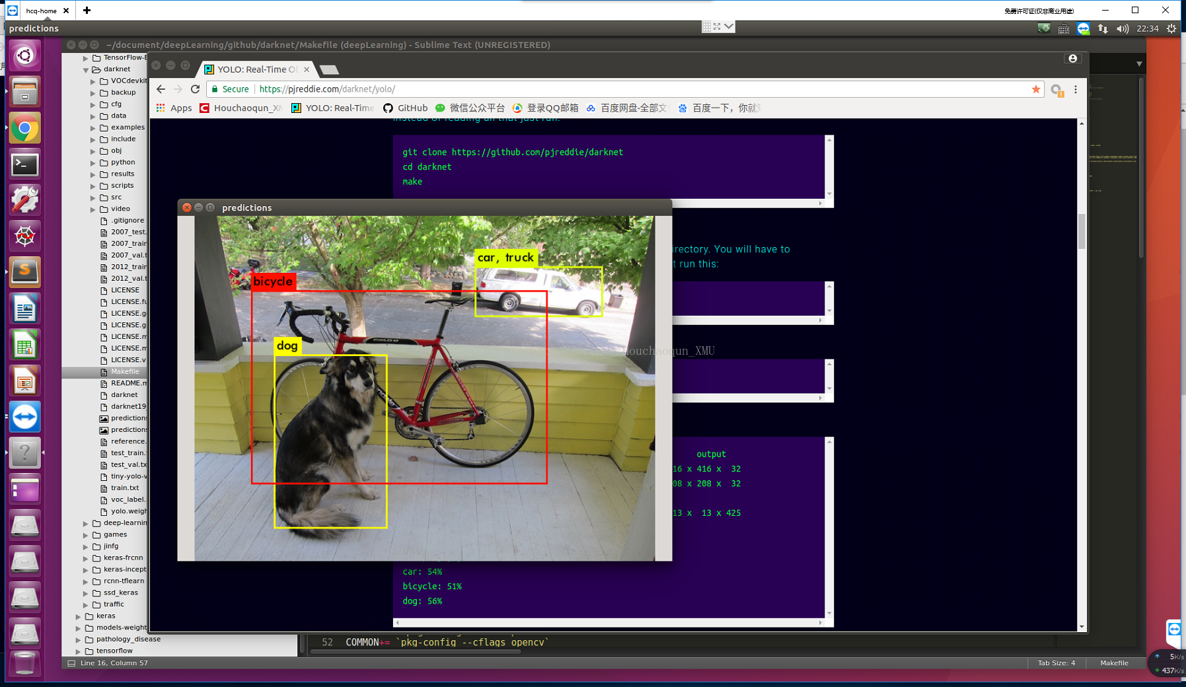Open the purple workspace switcher dock icon

coord(25,489)
